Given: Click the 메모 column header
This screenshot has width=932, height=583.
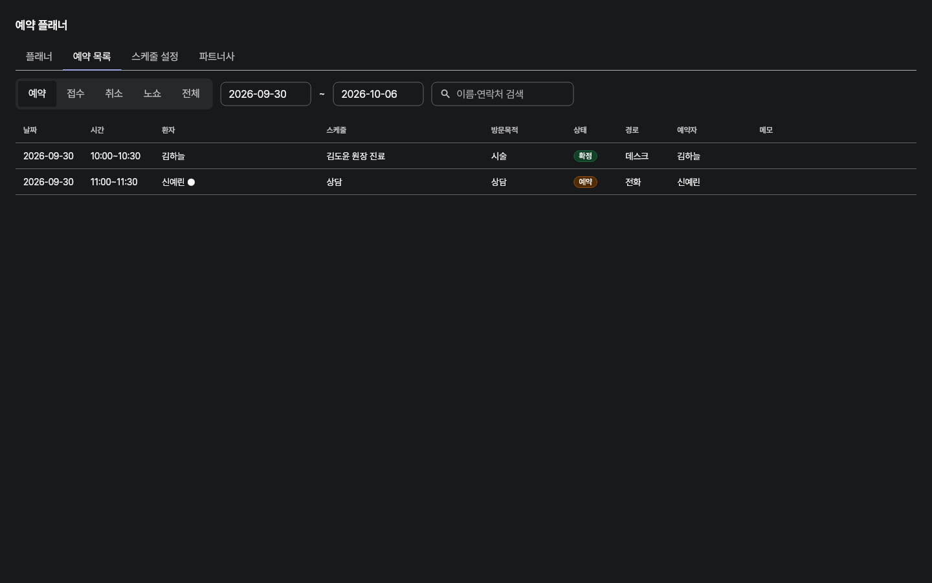Looking at the screenshot, I should click(x=766, y=130).
